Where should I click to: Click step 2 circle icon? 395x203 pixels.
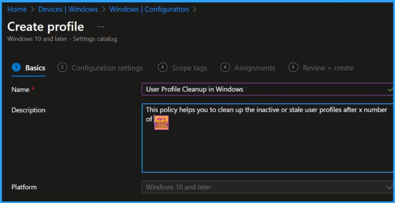pos(62,67)
